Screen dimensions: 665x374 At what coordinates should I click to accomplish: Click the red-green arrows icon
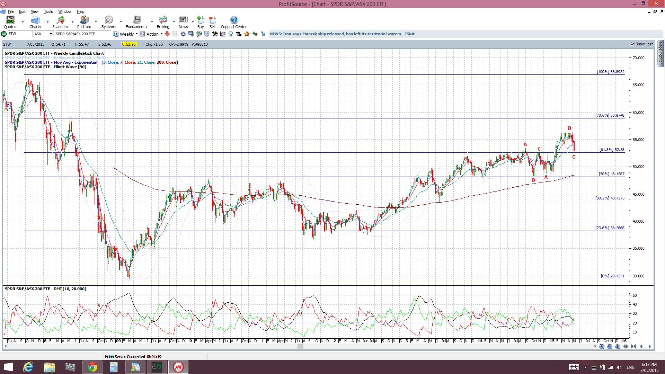255,34
